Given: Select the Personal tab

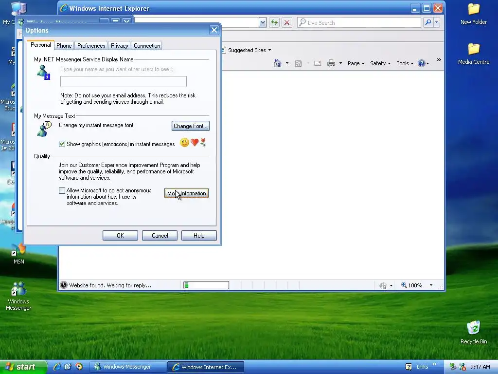Looking at the screenshot, I should tap(41, 45).
